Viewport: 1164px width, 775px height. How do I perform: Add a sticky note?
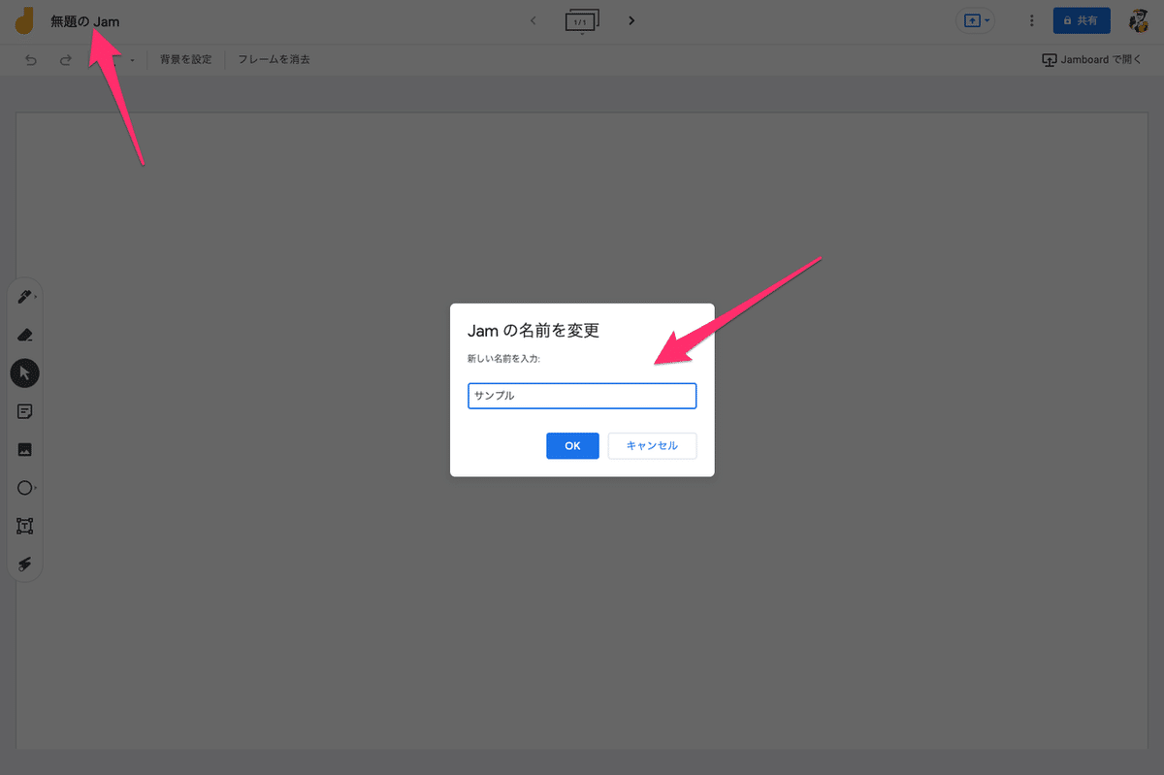[x=25, y=411]
